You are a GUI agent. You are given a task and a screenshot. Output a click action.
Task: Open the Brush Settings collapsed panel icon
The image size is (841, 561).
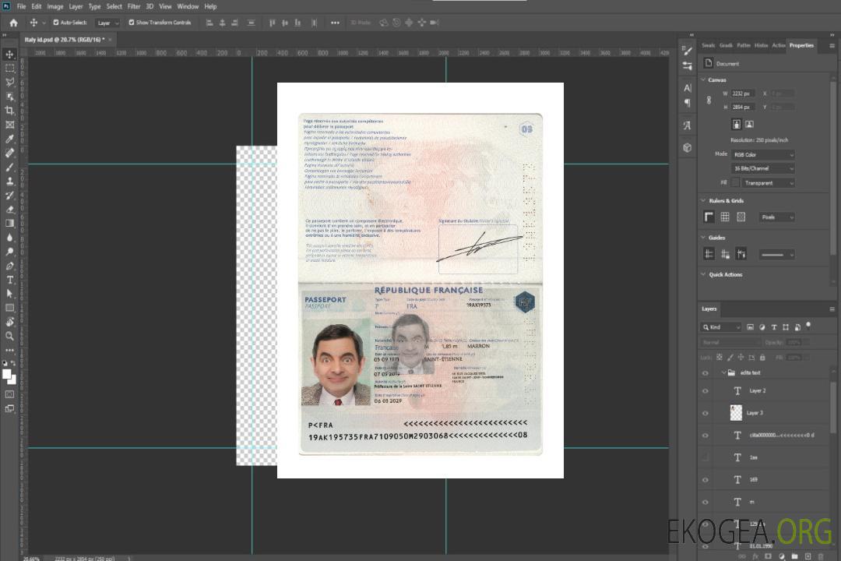click(x=687, y=51)
